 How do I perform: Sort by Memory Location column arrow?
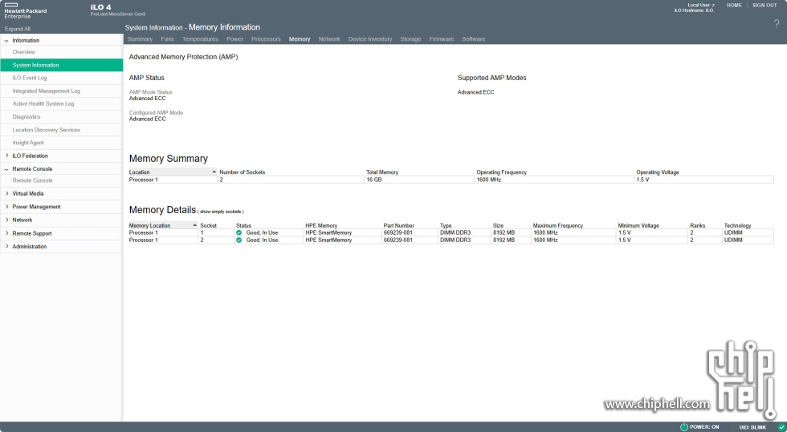tap(194, 225)
